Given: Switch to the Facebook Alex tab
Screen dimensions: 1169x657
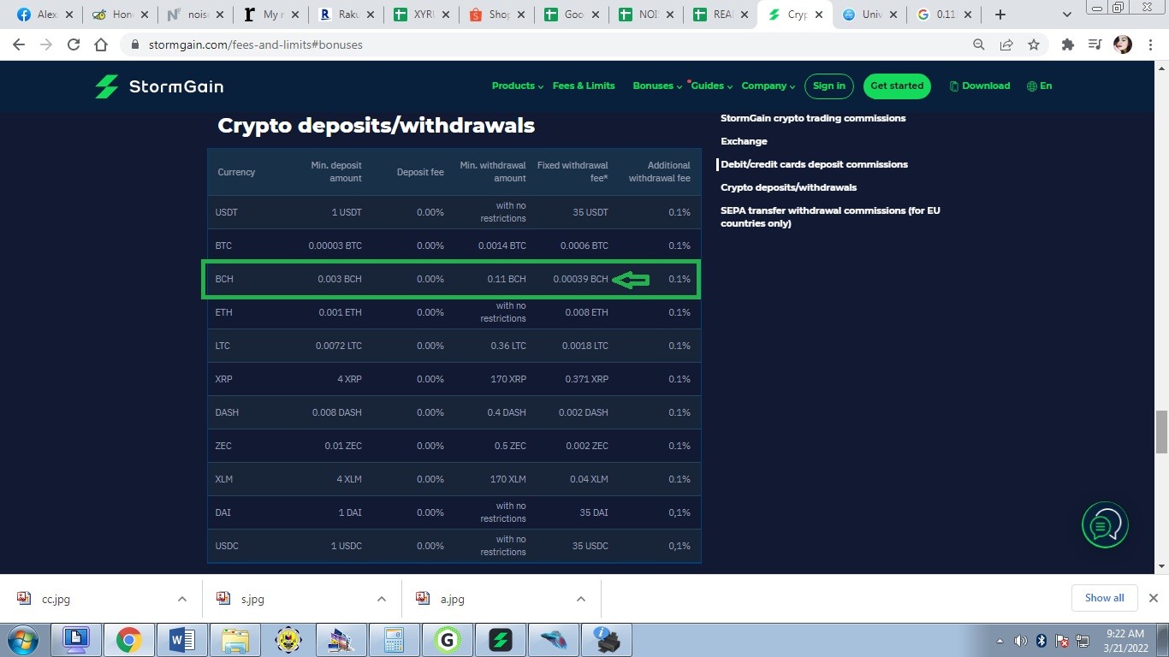Looking at the screenshot, I should coord(45,15).
